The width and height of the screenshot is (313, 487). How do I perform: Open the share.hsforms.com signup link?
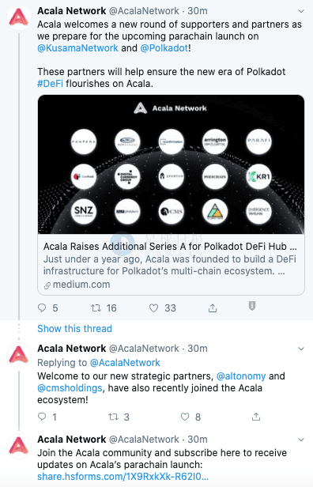123,477
